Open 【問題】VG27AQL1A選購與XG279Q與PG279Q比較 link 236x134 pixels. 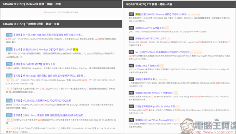tap(42, 101)
